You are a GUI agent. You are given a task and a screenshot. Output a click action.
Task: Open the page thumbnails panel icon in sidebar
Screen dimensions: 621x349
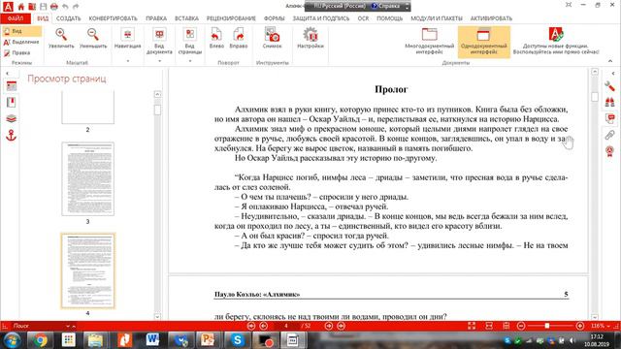tap(11, 86)
